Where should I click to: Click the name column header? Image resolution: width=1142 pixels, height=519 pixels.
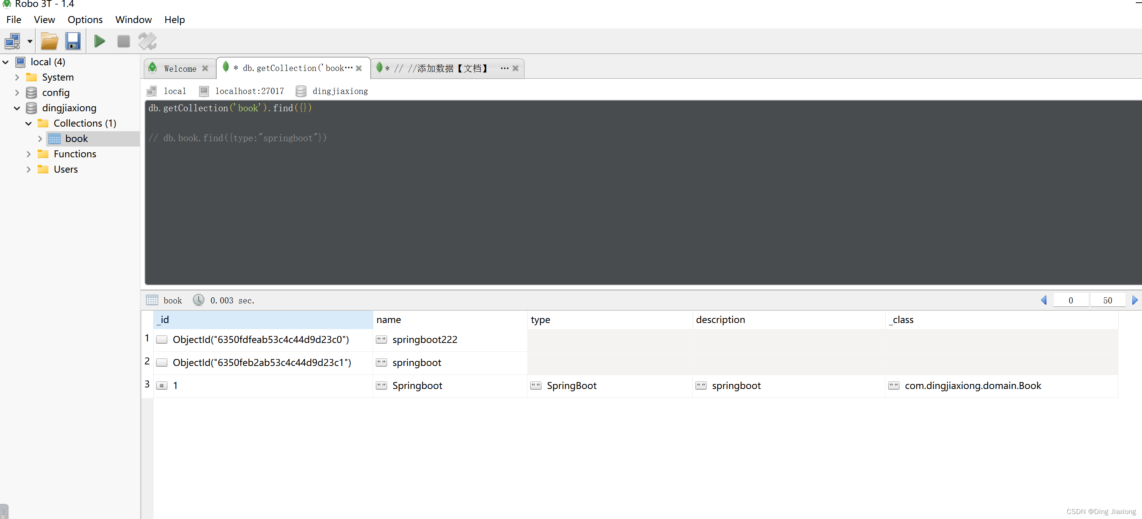tap(450, 320)
